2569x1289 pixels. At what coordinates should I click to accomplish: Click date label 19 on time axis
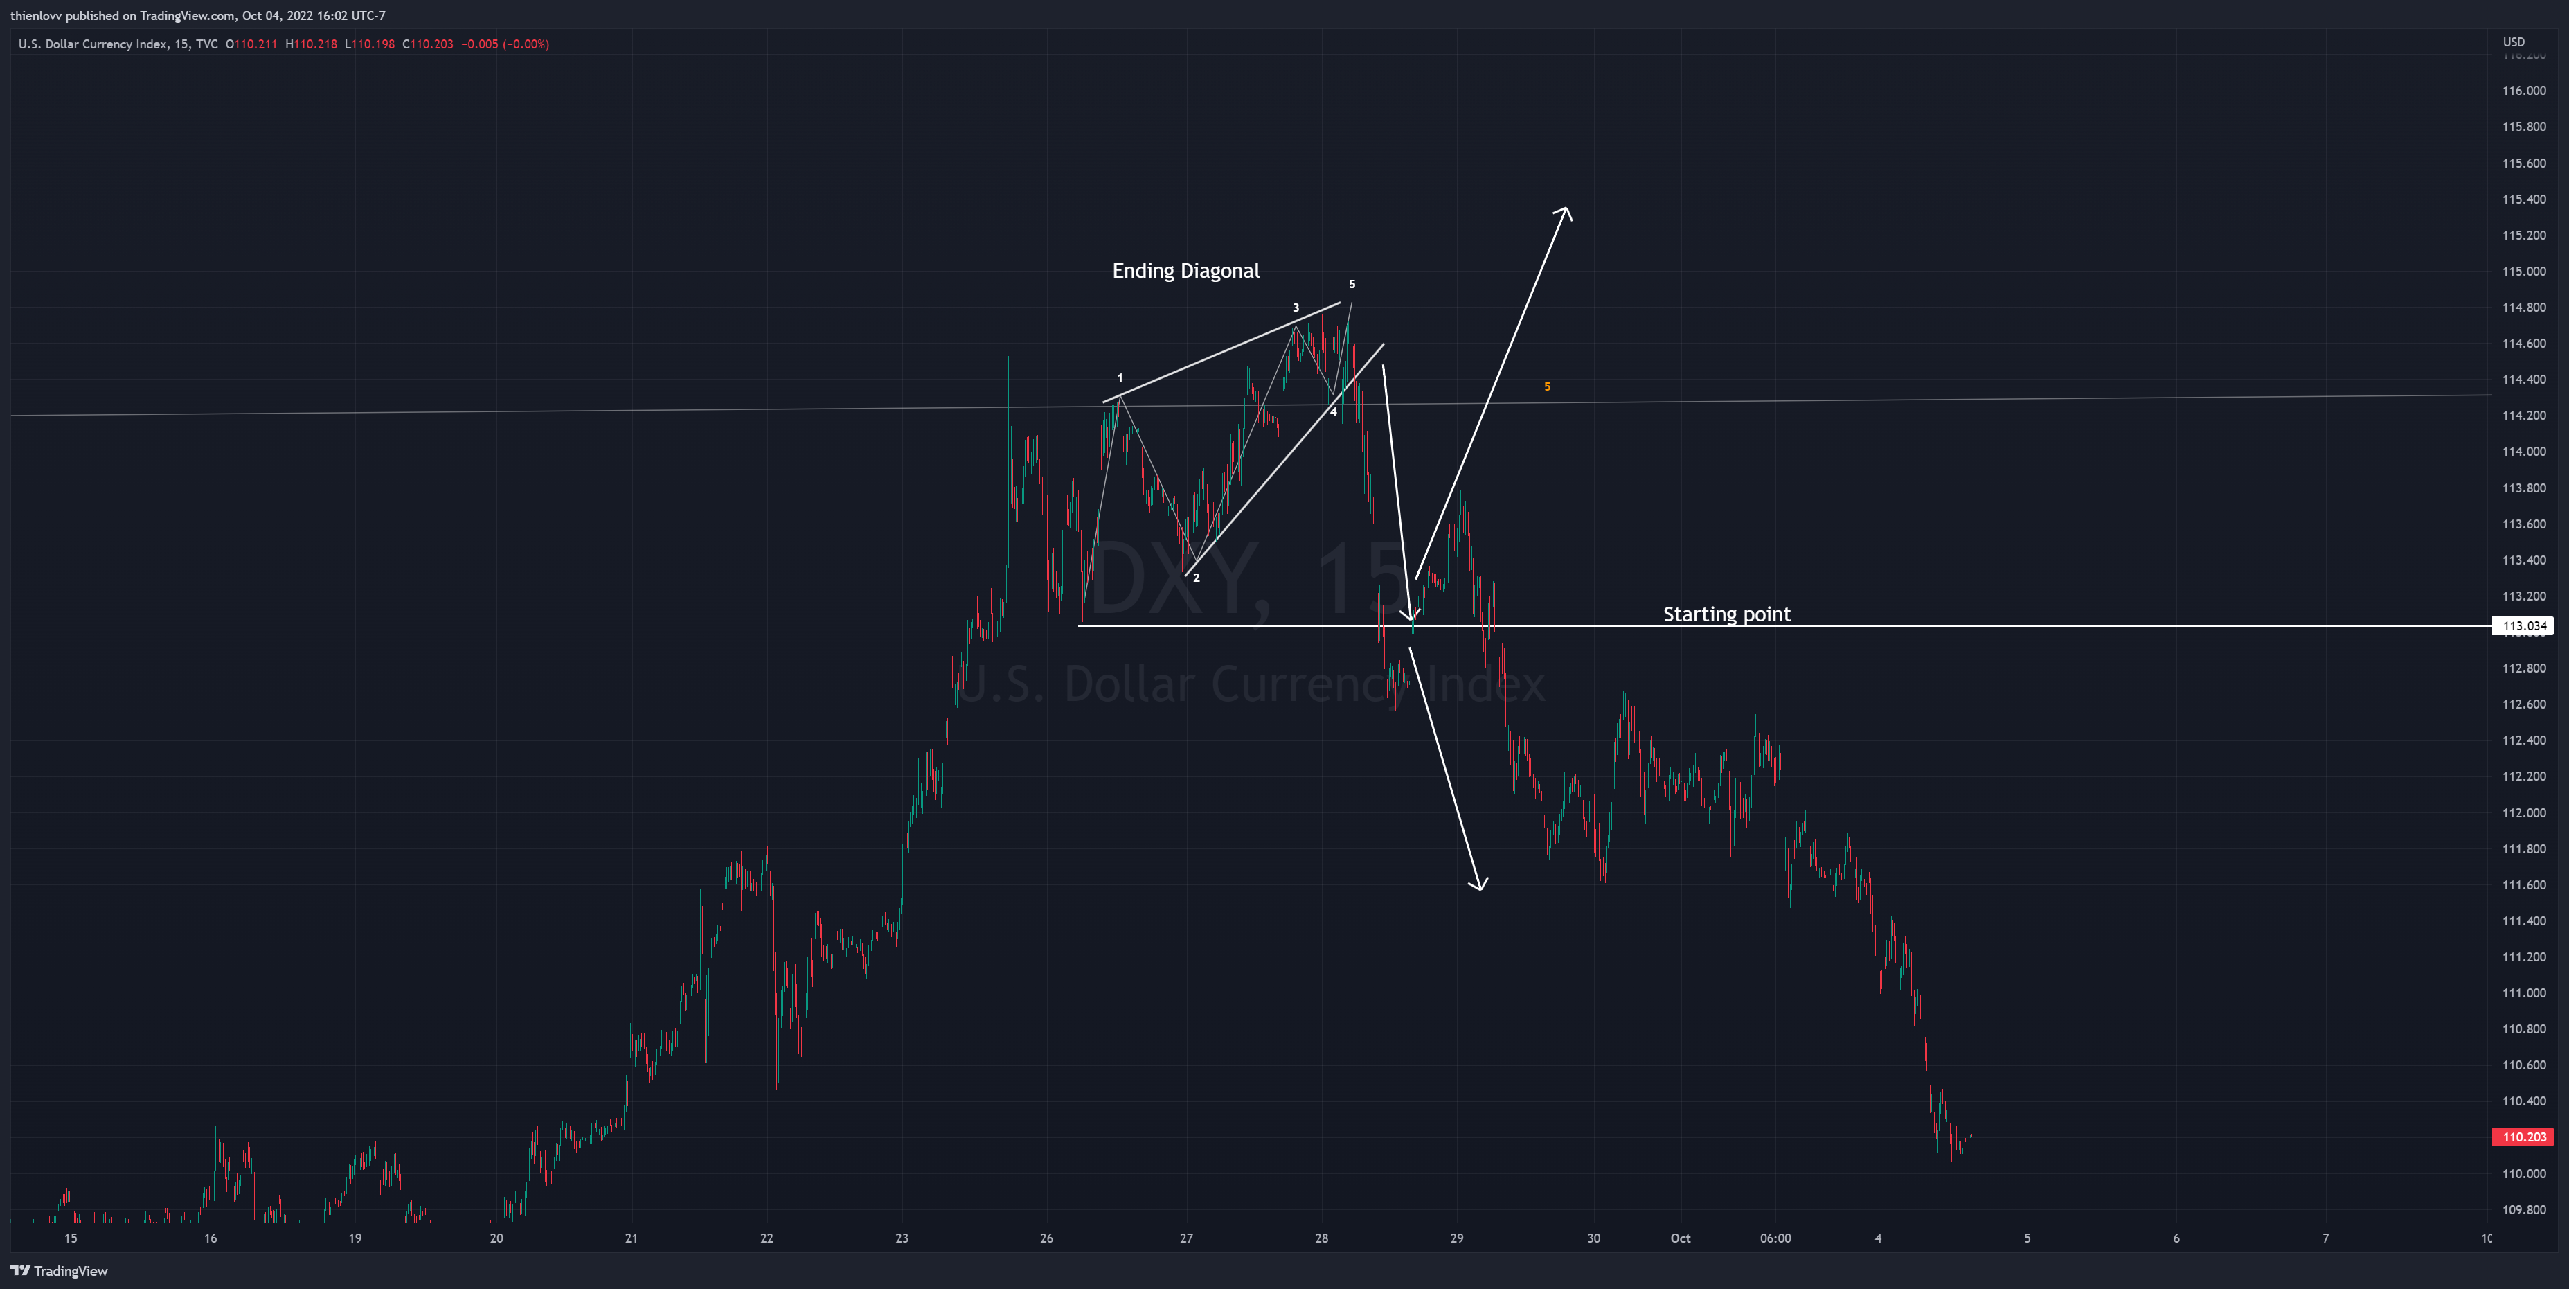point(355,1238)
